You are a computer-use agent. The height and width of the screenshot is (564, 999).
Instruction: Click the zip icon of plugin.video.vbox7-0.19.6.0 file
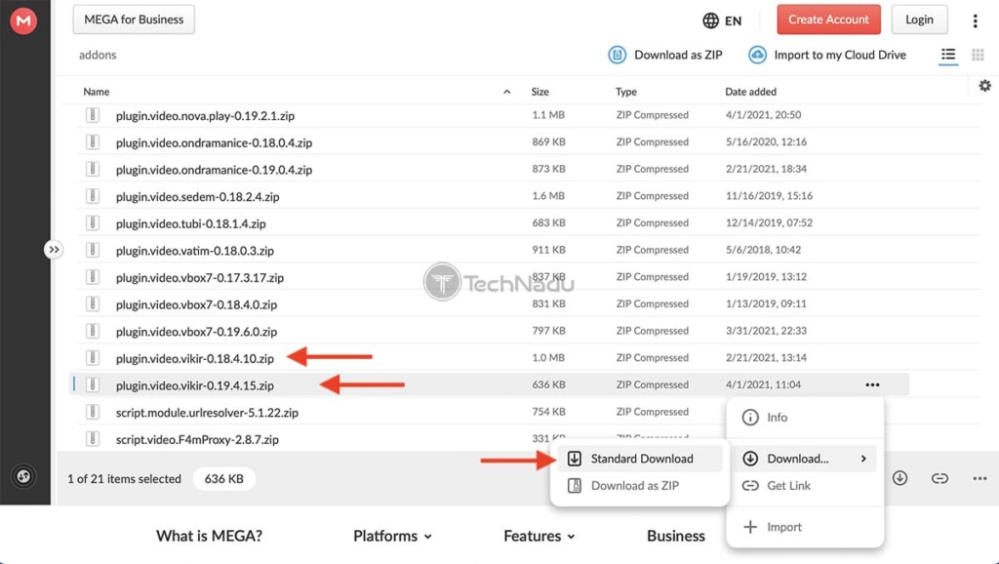(x=93, y=331)
